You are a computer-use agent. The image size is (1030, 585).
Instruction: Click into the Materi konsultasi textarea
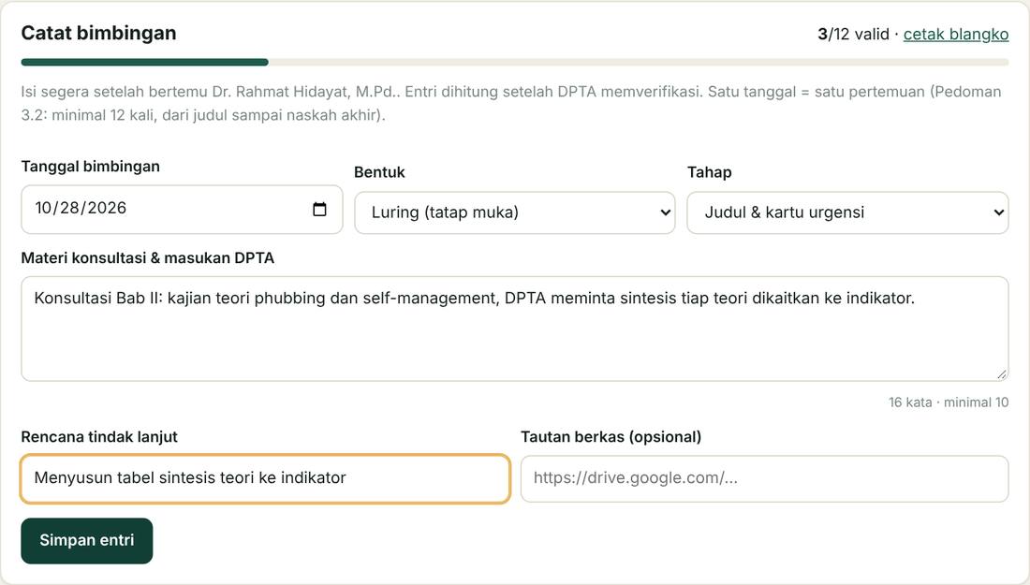515,329
